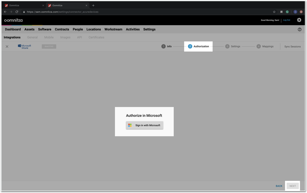Open the help question mark icon

299,29
